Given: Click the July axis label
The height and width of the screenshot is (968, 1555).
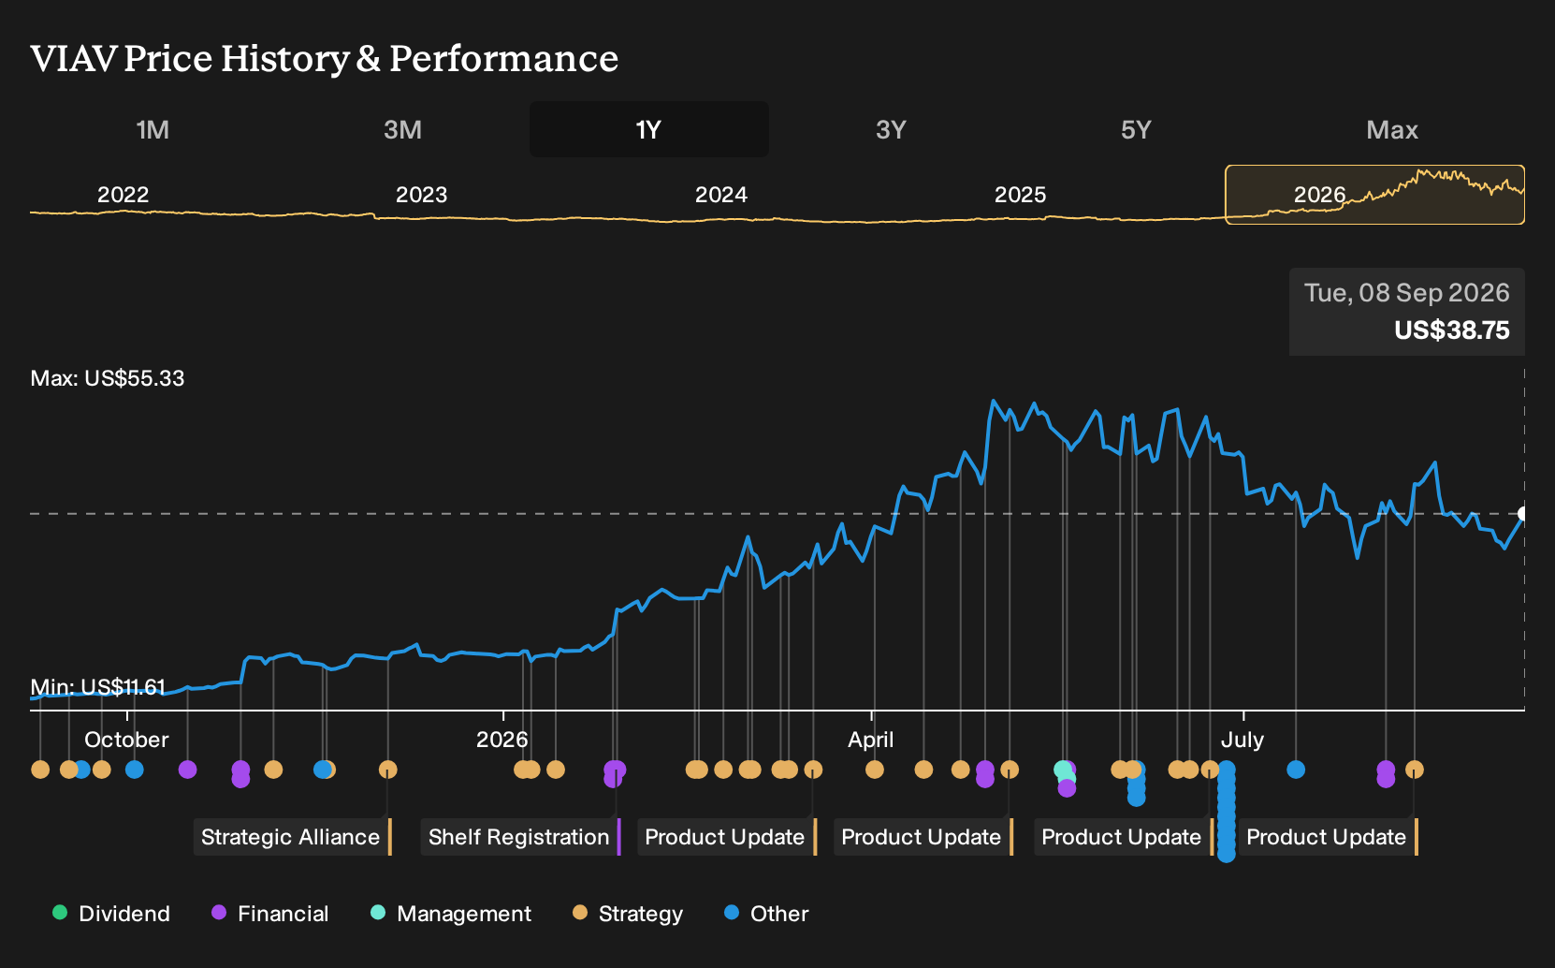Looking at the screenshot, I should (x=1243, y=740).
